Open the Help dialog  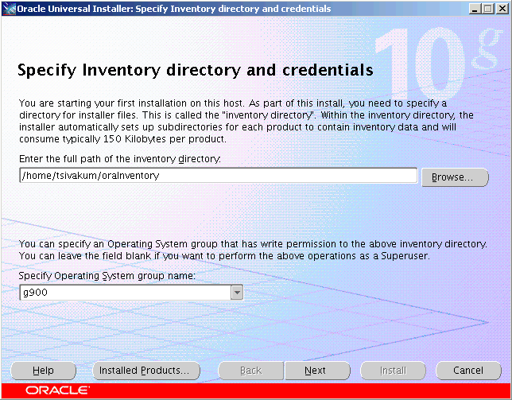pos(43,371)
